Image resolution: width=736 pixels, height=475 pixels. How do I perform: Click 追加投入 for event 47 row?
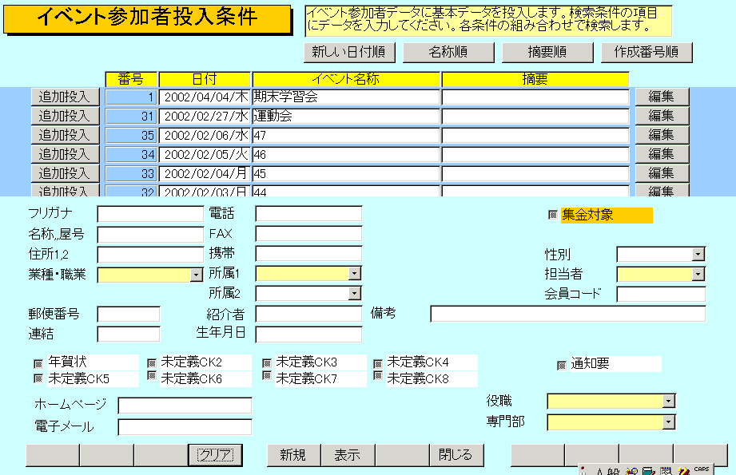pyautogui.click(x=66, y=135)
